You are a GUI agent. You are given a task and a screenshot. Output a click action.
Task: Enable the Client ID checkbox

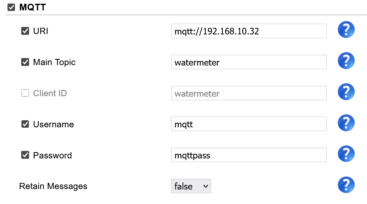pyautogui.click(x=25, y=93)
